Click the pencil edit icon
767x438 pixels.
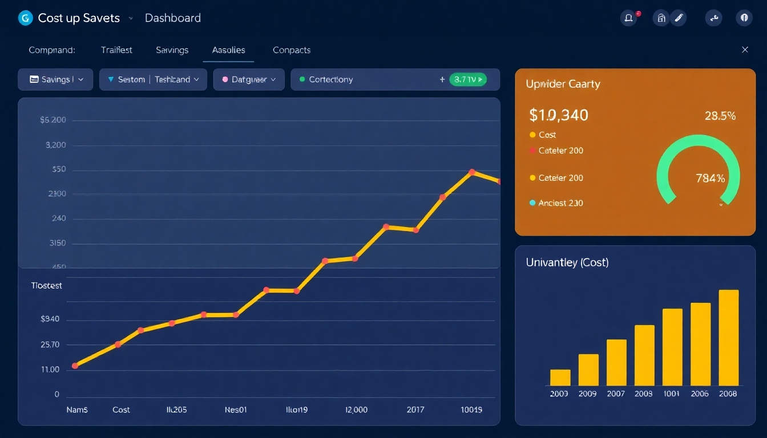pyautogui.click(x=679, y=18)
